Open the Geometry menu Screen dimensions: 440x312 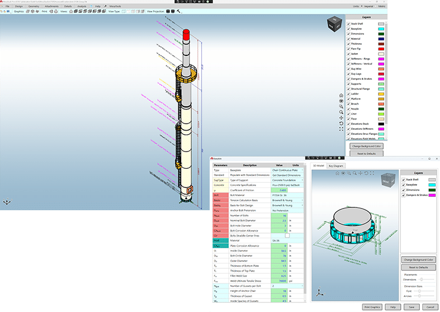(34, 6)
